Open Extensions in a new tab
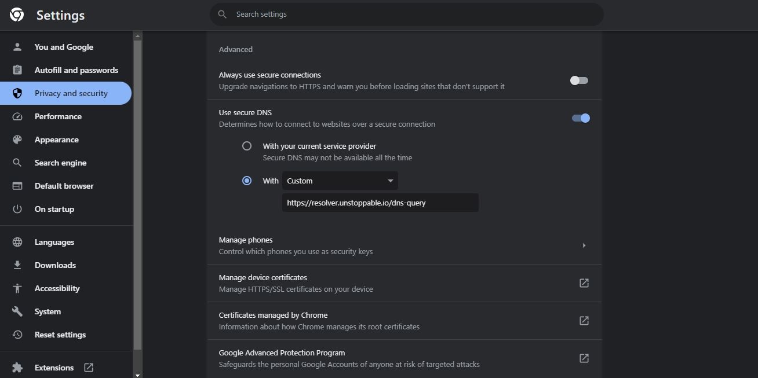 pyautogui.click(x=88, y=368)
